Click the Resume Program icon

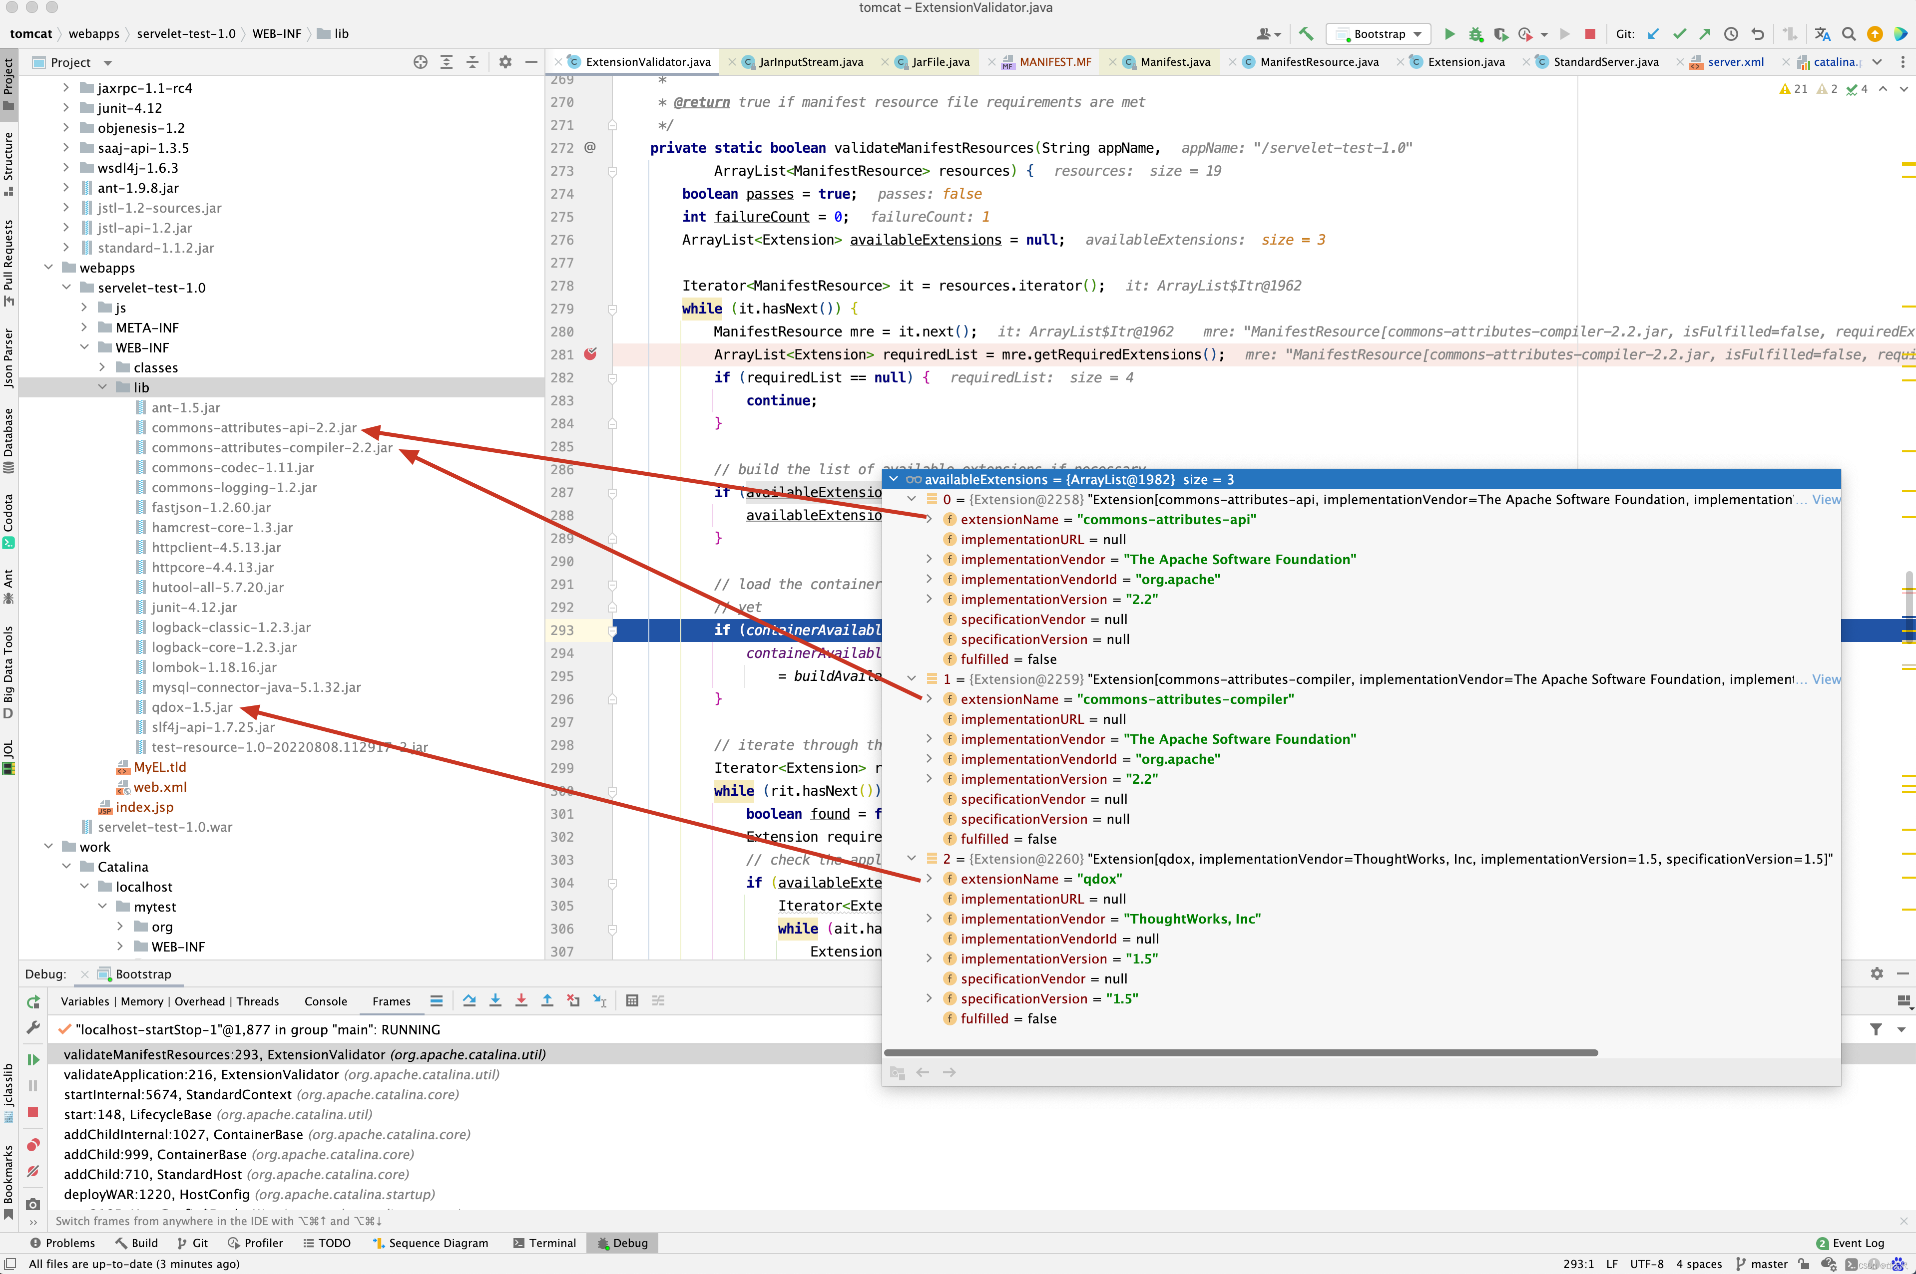tap(33, 1059)
